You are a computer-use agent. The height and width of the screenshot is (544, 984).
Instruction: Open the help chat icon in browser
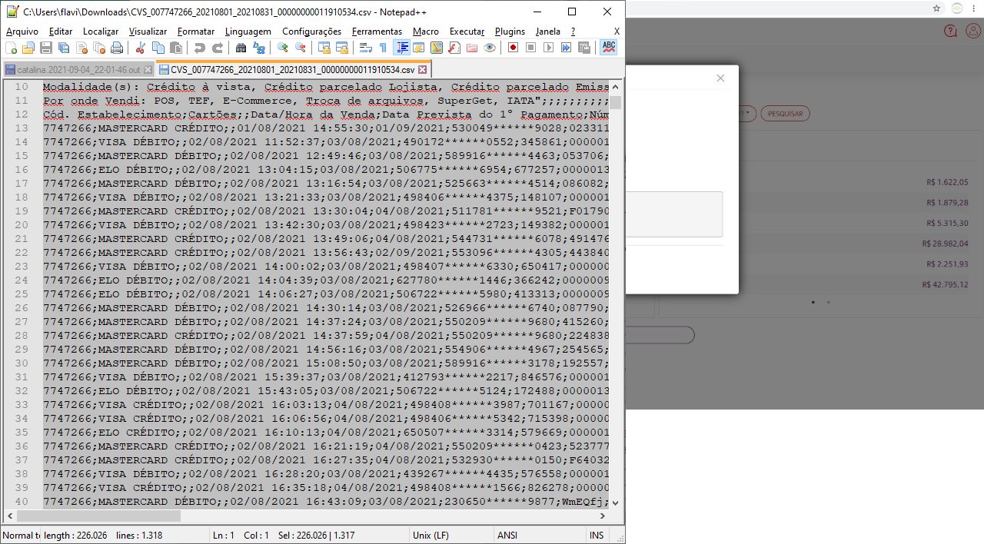pos(951,31)
